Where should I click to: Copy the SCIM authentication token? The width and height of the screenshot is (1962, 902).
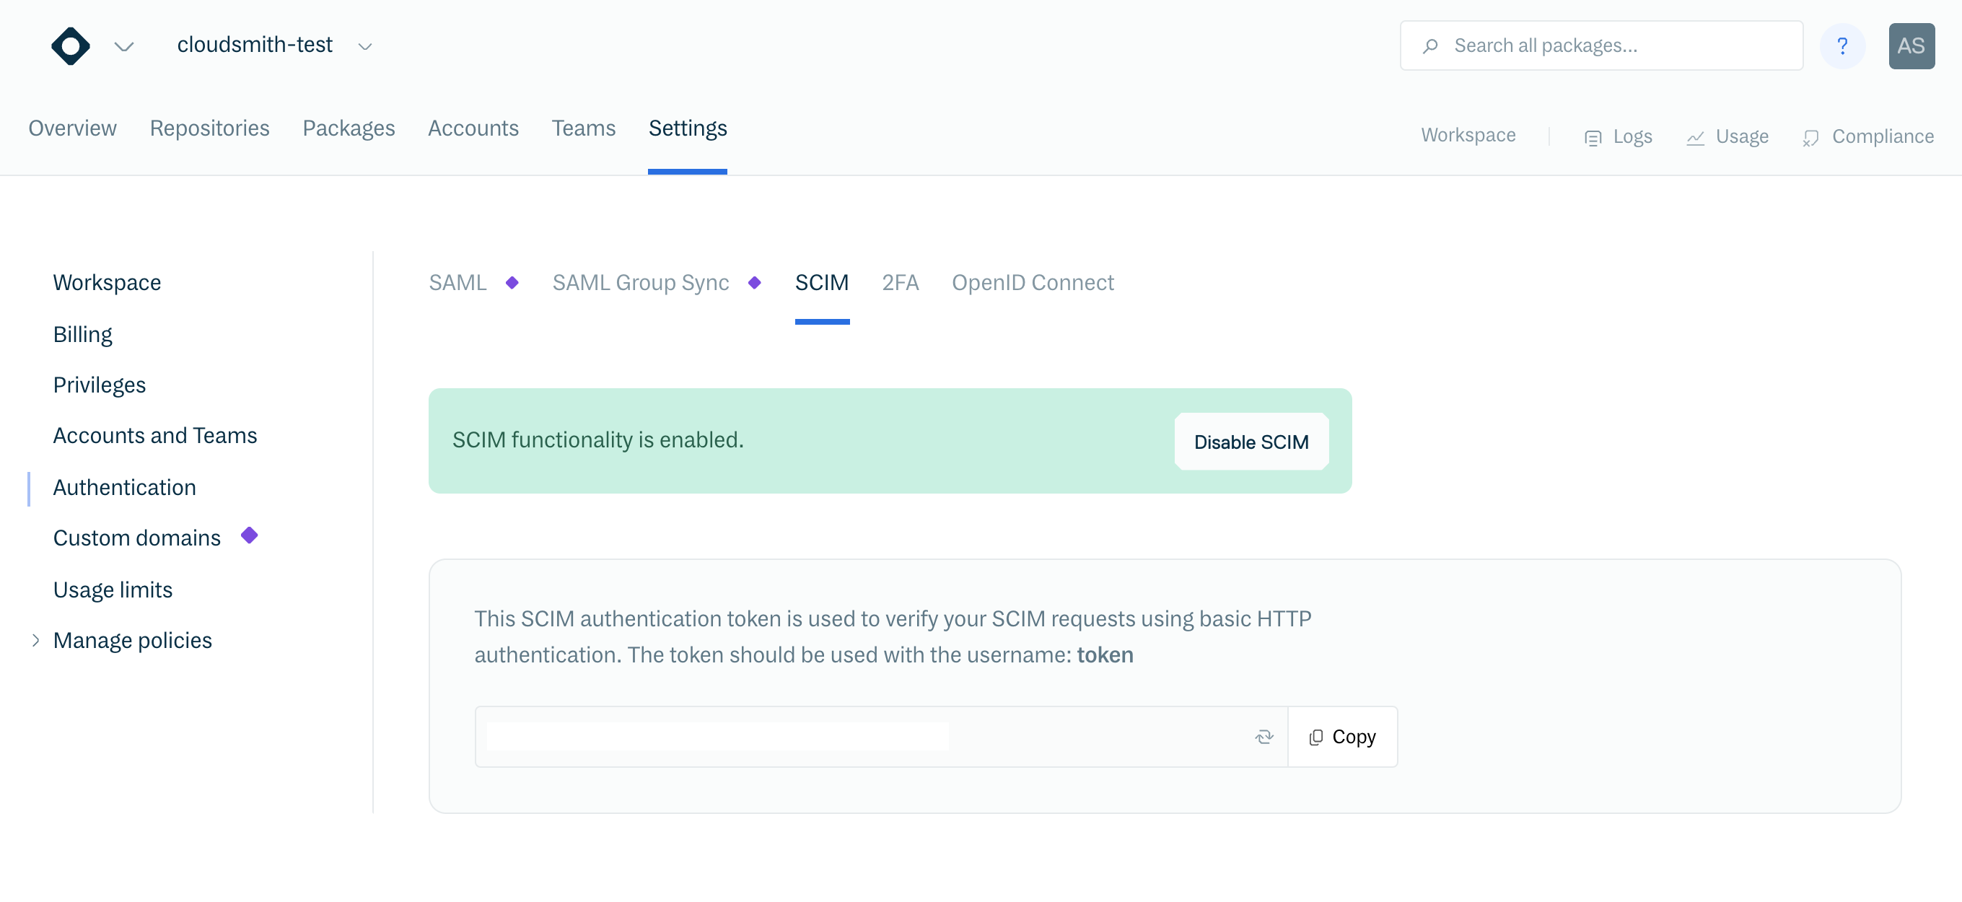point(1342,737)
